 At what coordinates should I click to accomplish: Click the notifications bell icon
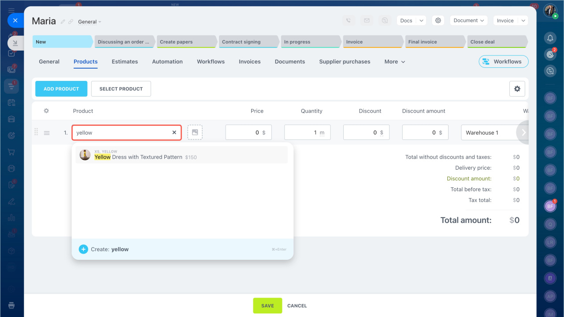click(550, 38)
